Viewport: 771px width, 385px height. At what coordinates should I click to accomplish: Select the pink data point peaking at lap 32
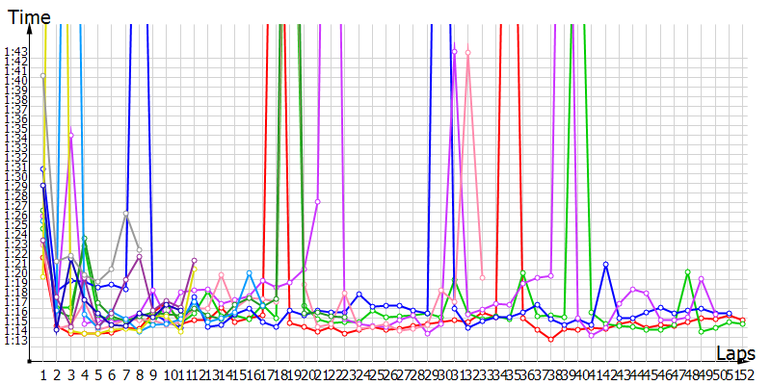pyautogui.click(x=468, y=52)
